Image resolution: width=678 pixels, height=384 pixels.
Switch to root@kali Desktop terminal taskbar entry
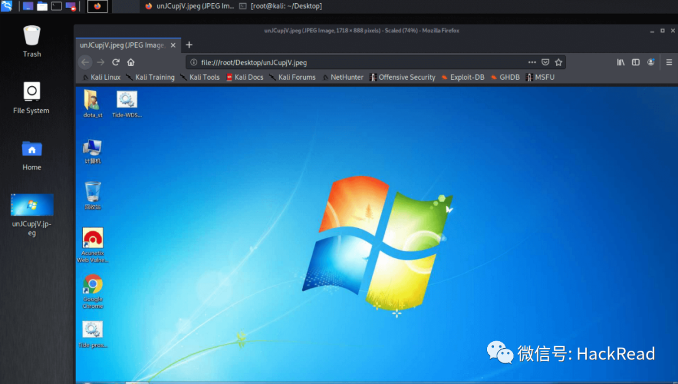coord(281,6)
